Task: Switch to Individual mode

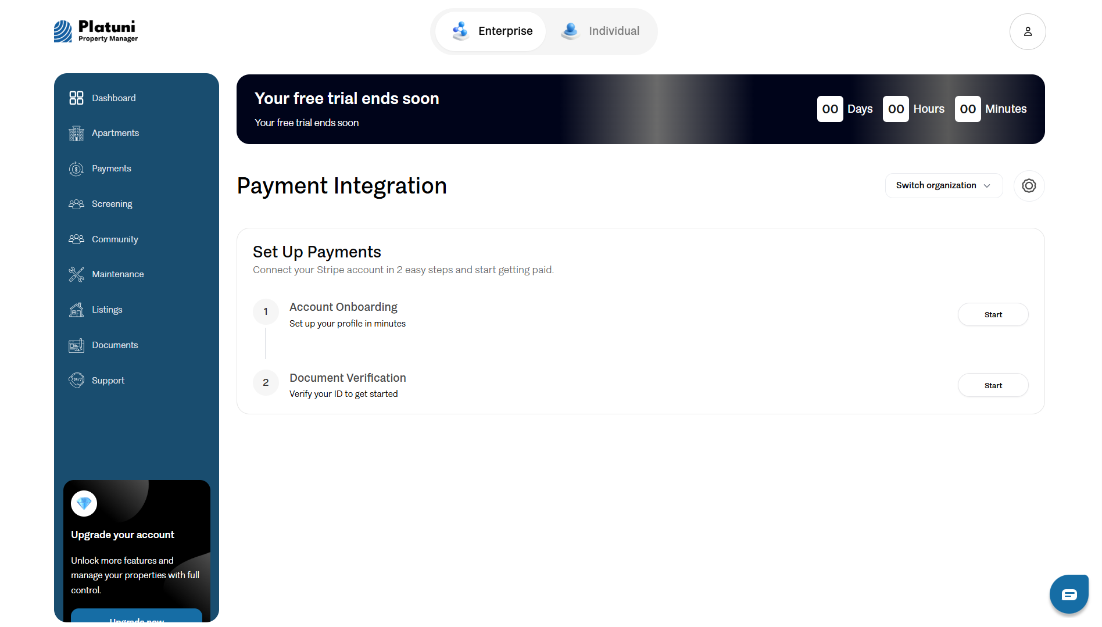Action: [x=600, y=31]
